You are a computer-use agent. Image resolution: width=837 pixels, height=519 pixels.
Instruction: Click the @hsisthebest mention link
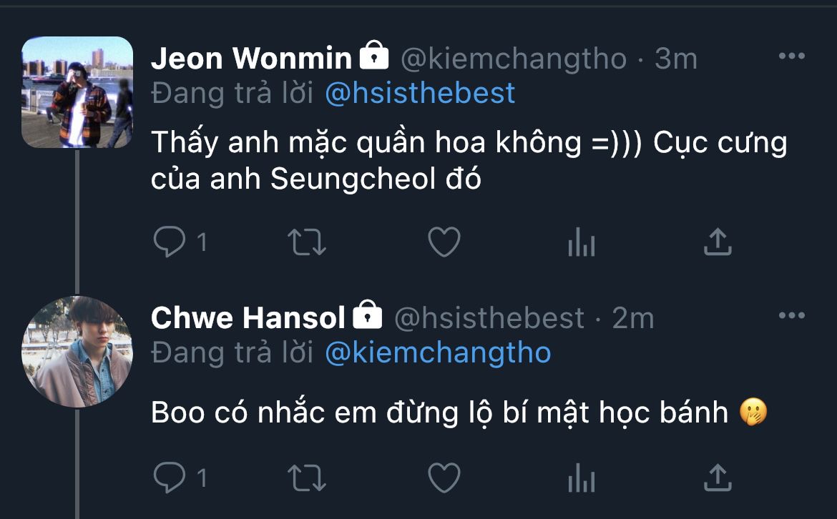point(420,94)
